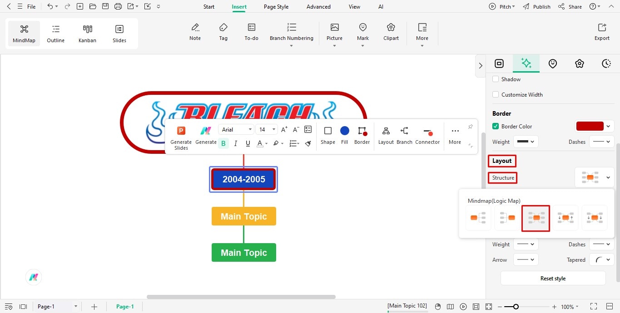Click the Share button
Viewport: 620px width, 313px height.
pyautogui.click(x=570, y=7)
